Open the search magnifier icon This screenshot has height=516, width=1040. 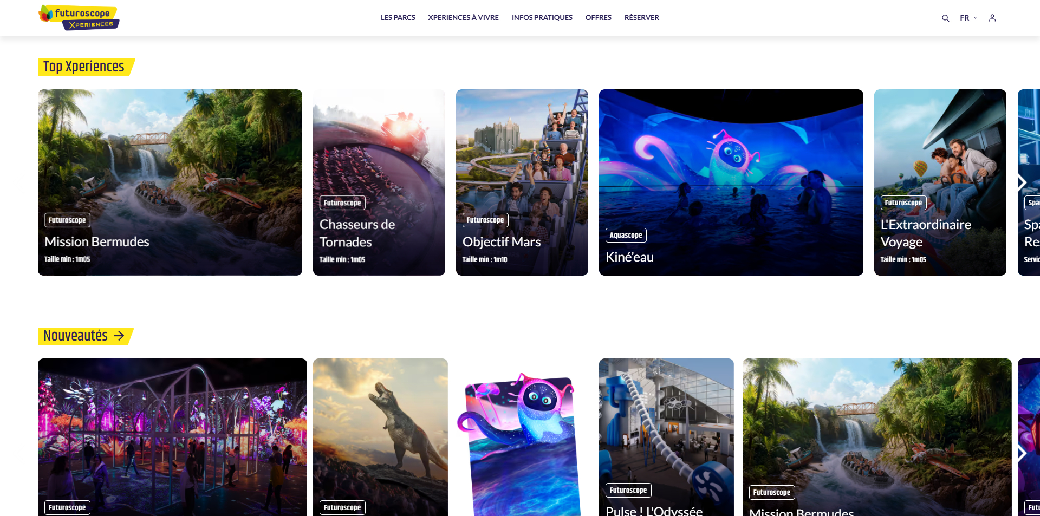coord(945,18)
